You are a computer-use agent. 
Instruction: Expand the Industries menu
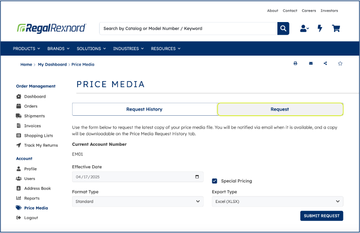point(128,49)
